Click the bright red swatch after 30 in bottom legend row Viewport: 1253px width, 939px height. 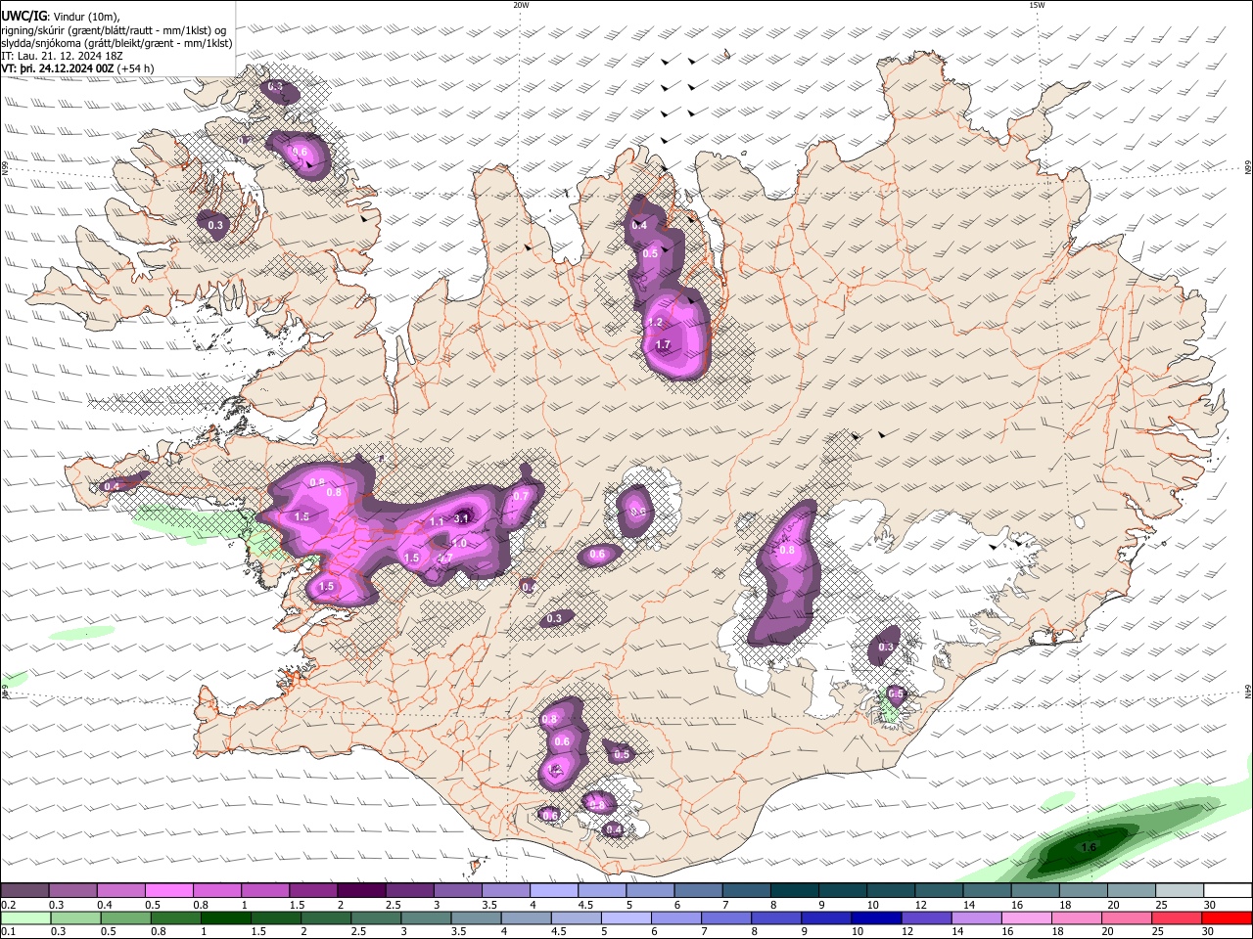pos(1226,917)
